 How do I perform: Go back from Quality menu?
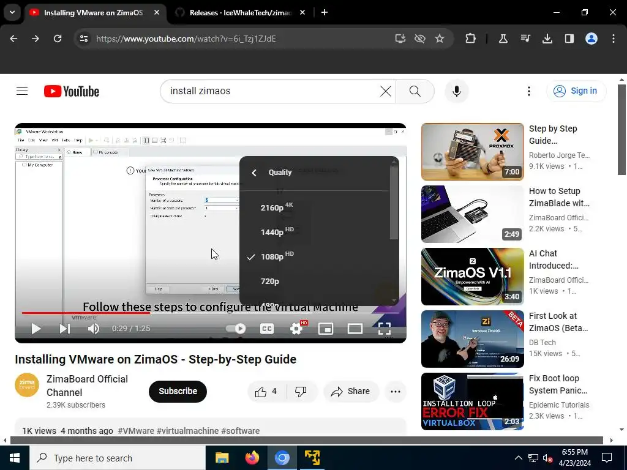[254, 173]
